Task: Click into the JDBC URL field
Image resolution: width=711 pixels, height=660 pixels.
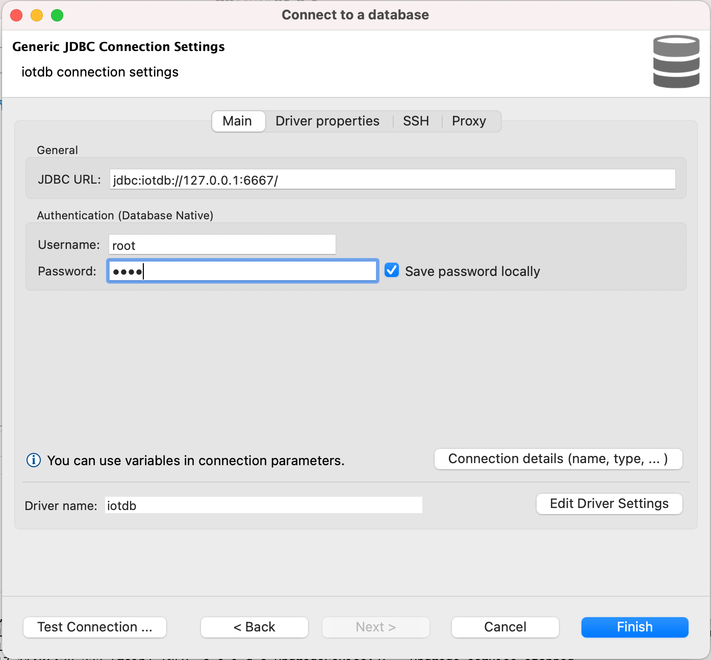Action: pyautogui.click(x=392, y=180)
